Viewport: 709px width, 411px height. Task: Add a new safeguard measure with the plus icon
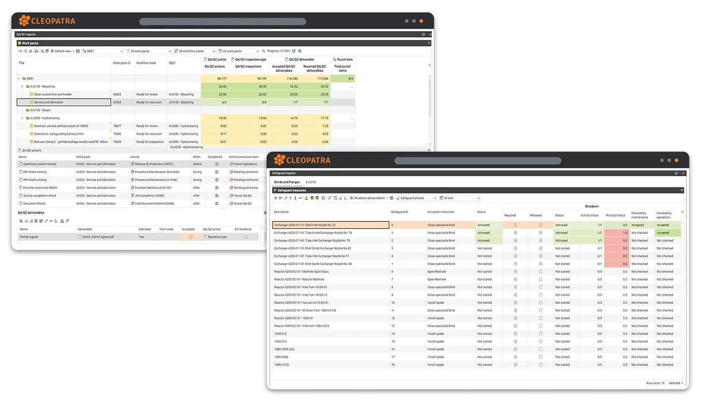[x=276, y=198]
